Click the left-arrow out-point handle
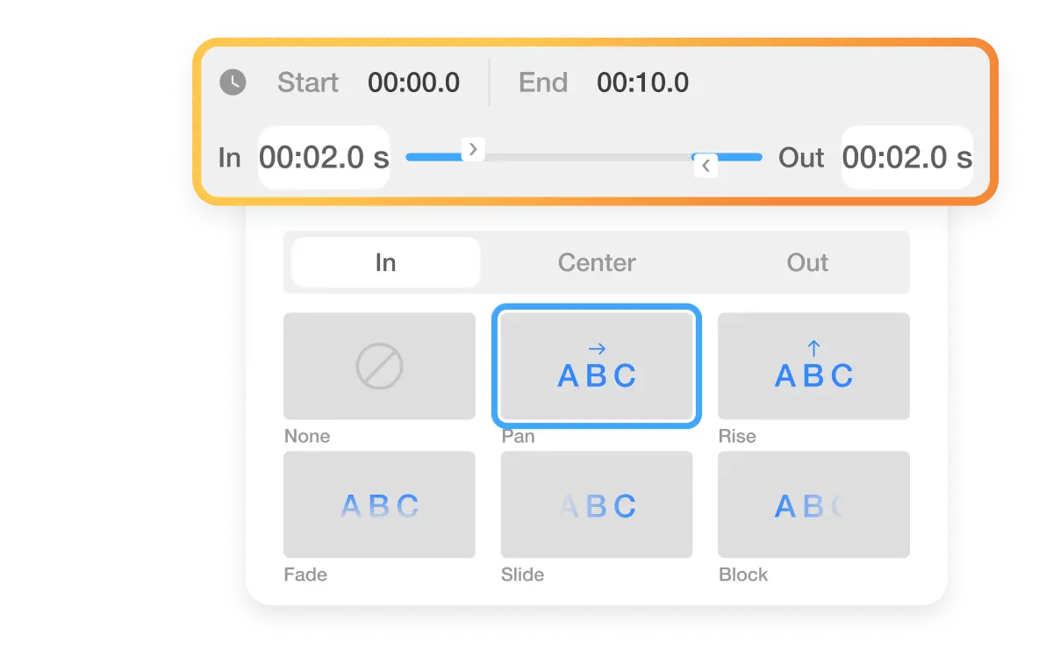This screenshot has height=649, width=1053. tap(705, 165)
